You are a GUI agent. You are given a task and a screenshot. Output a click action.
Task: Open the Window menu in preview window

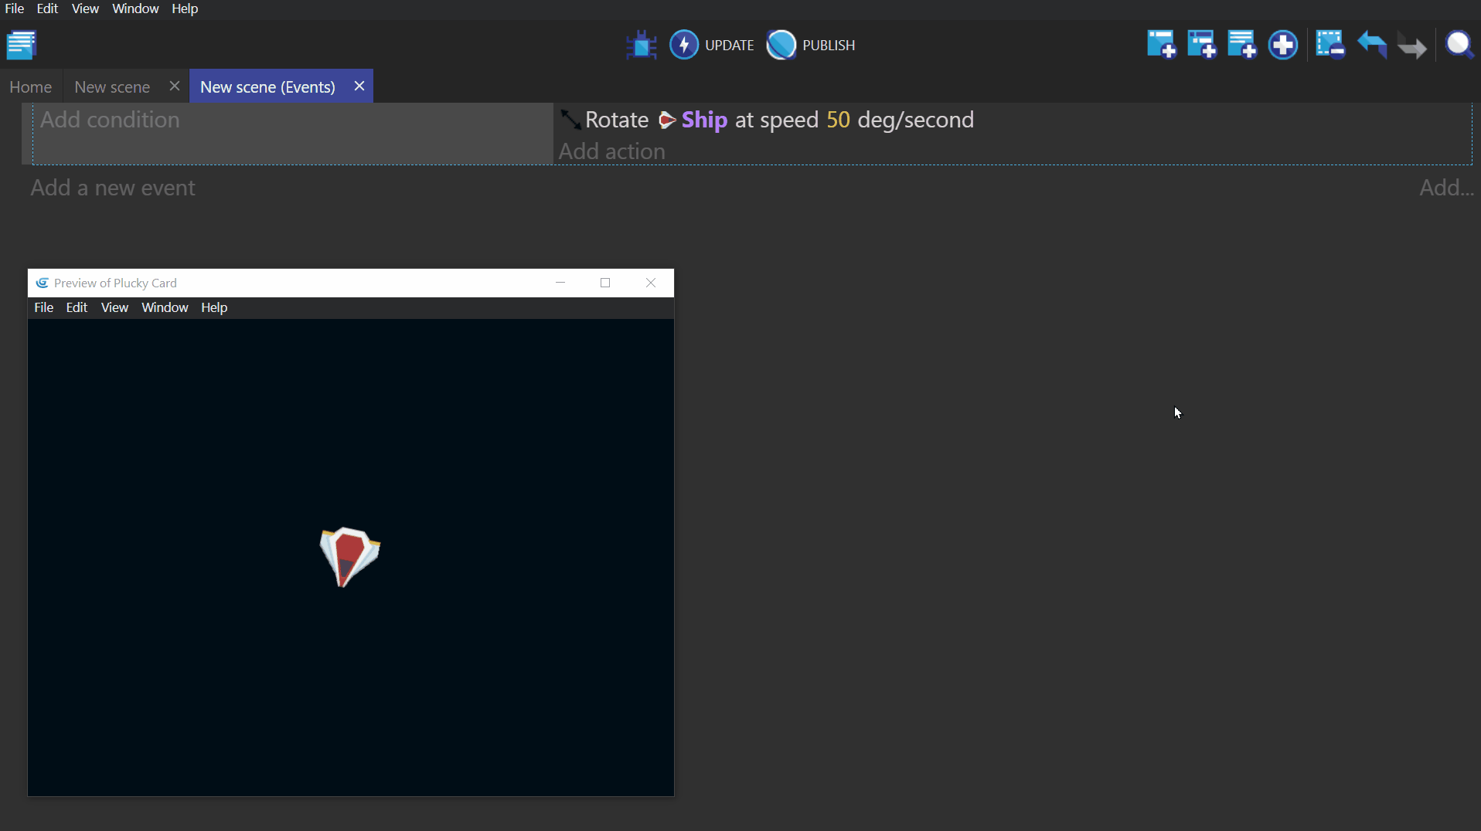[165, 307]
